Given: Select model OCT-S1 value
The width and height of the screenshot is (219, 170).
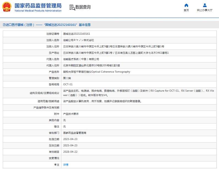Looking at the screenshot, I should point(68,84).
